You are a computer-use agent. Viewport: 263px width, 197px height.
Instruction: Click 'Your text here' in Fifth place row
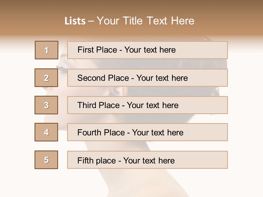[x=149, y=160]
